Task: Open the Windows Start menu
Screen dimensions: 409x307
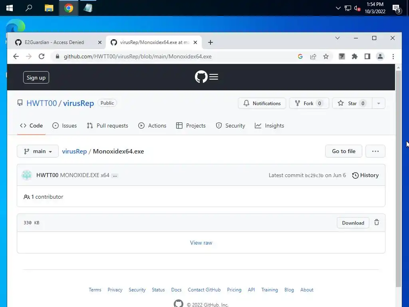Action: (10, 8)
